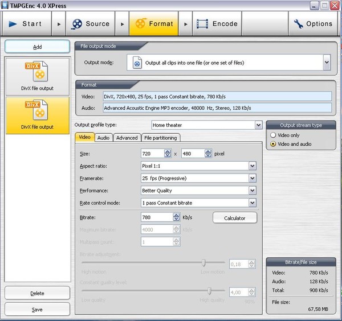Image resolution: width=342 pixels, height=321 pixels.
Task: Switch to the Encode stage
Action: click(217, 23)
